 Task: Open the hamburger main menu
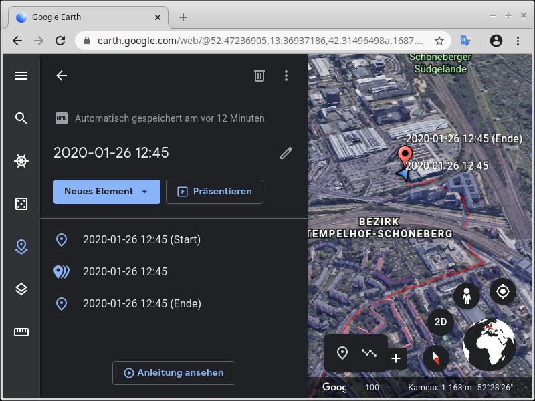(21, 76)
